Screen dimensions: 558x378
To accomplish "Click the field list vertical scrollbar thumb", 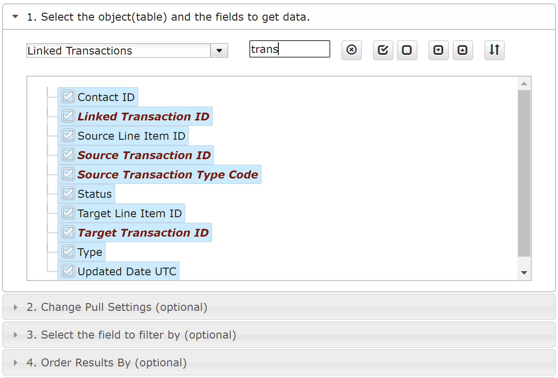I will tap(524, 173).
